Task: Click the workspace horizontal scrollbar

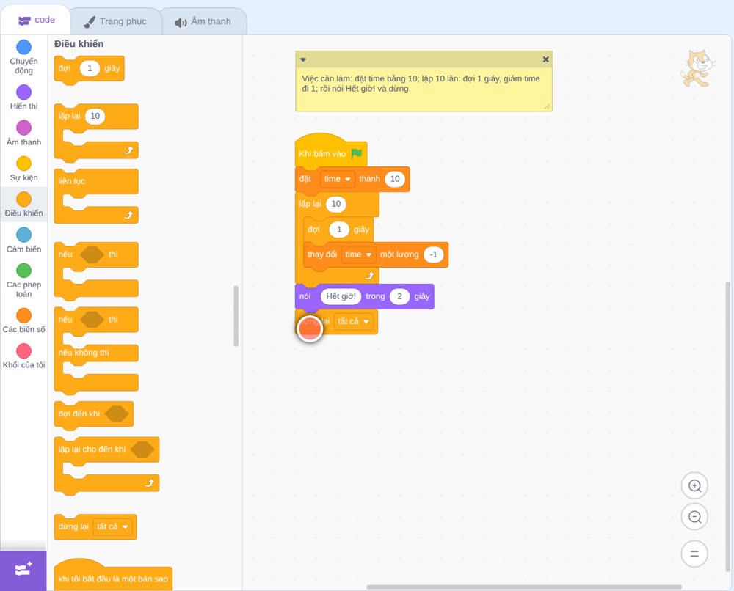Action: tap(524, 587)
